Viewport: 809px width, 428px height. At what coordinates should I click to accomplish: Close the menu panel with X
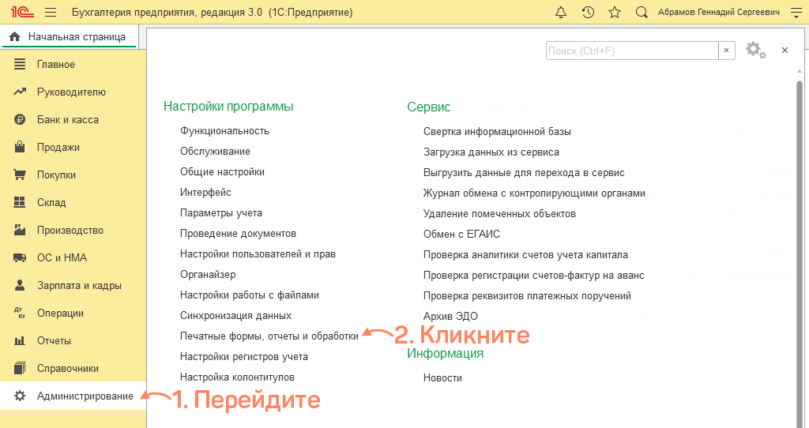(x=785, y=50)
